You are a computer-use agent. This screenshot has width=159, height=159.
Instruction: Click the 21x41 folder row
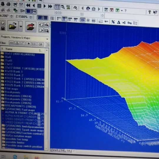pyautogui.click(x=6, y=61)
